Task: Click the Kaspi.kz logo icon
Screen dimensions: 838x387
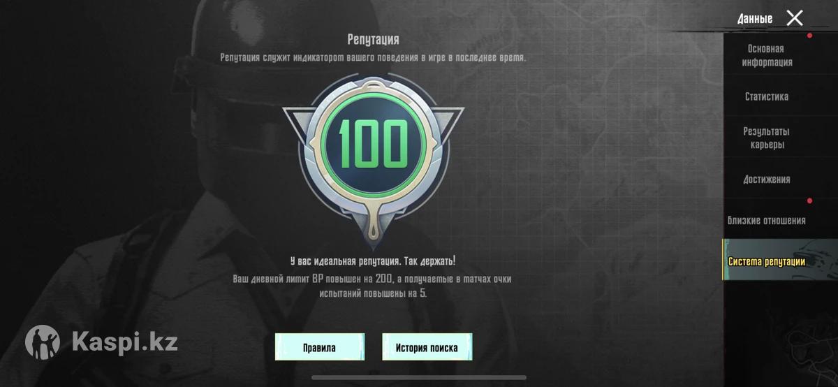Action: pos(43,342)
